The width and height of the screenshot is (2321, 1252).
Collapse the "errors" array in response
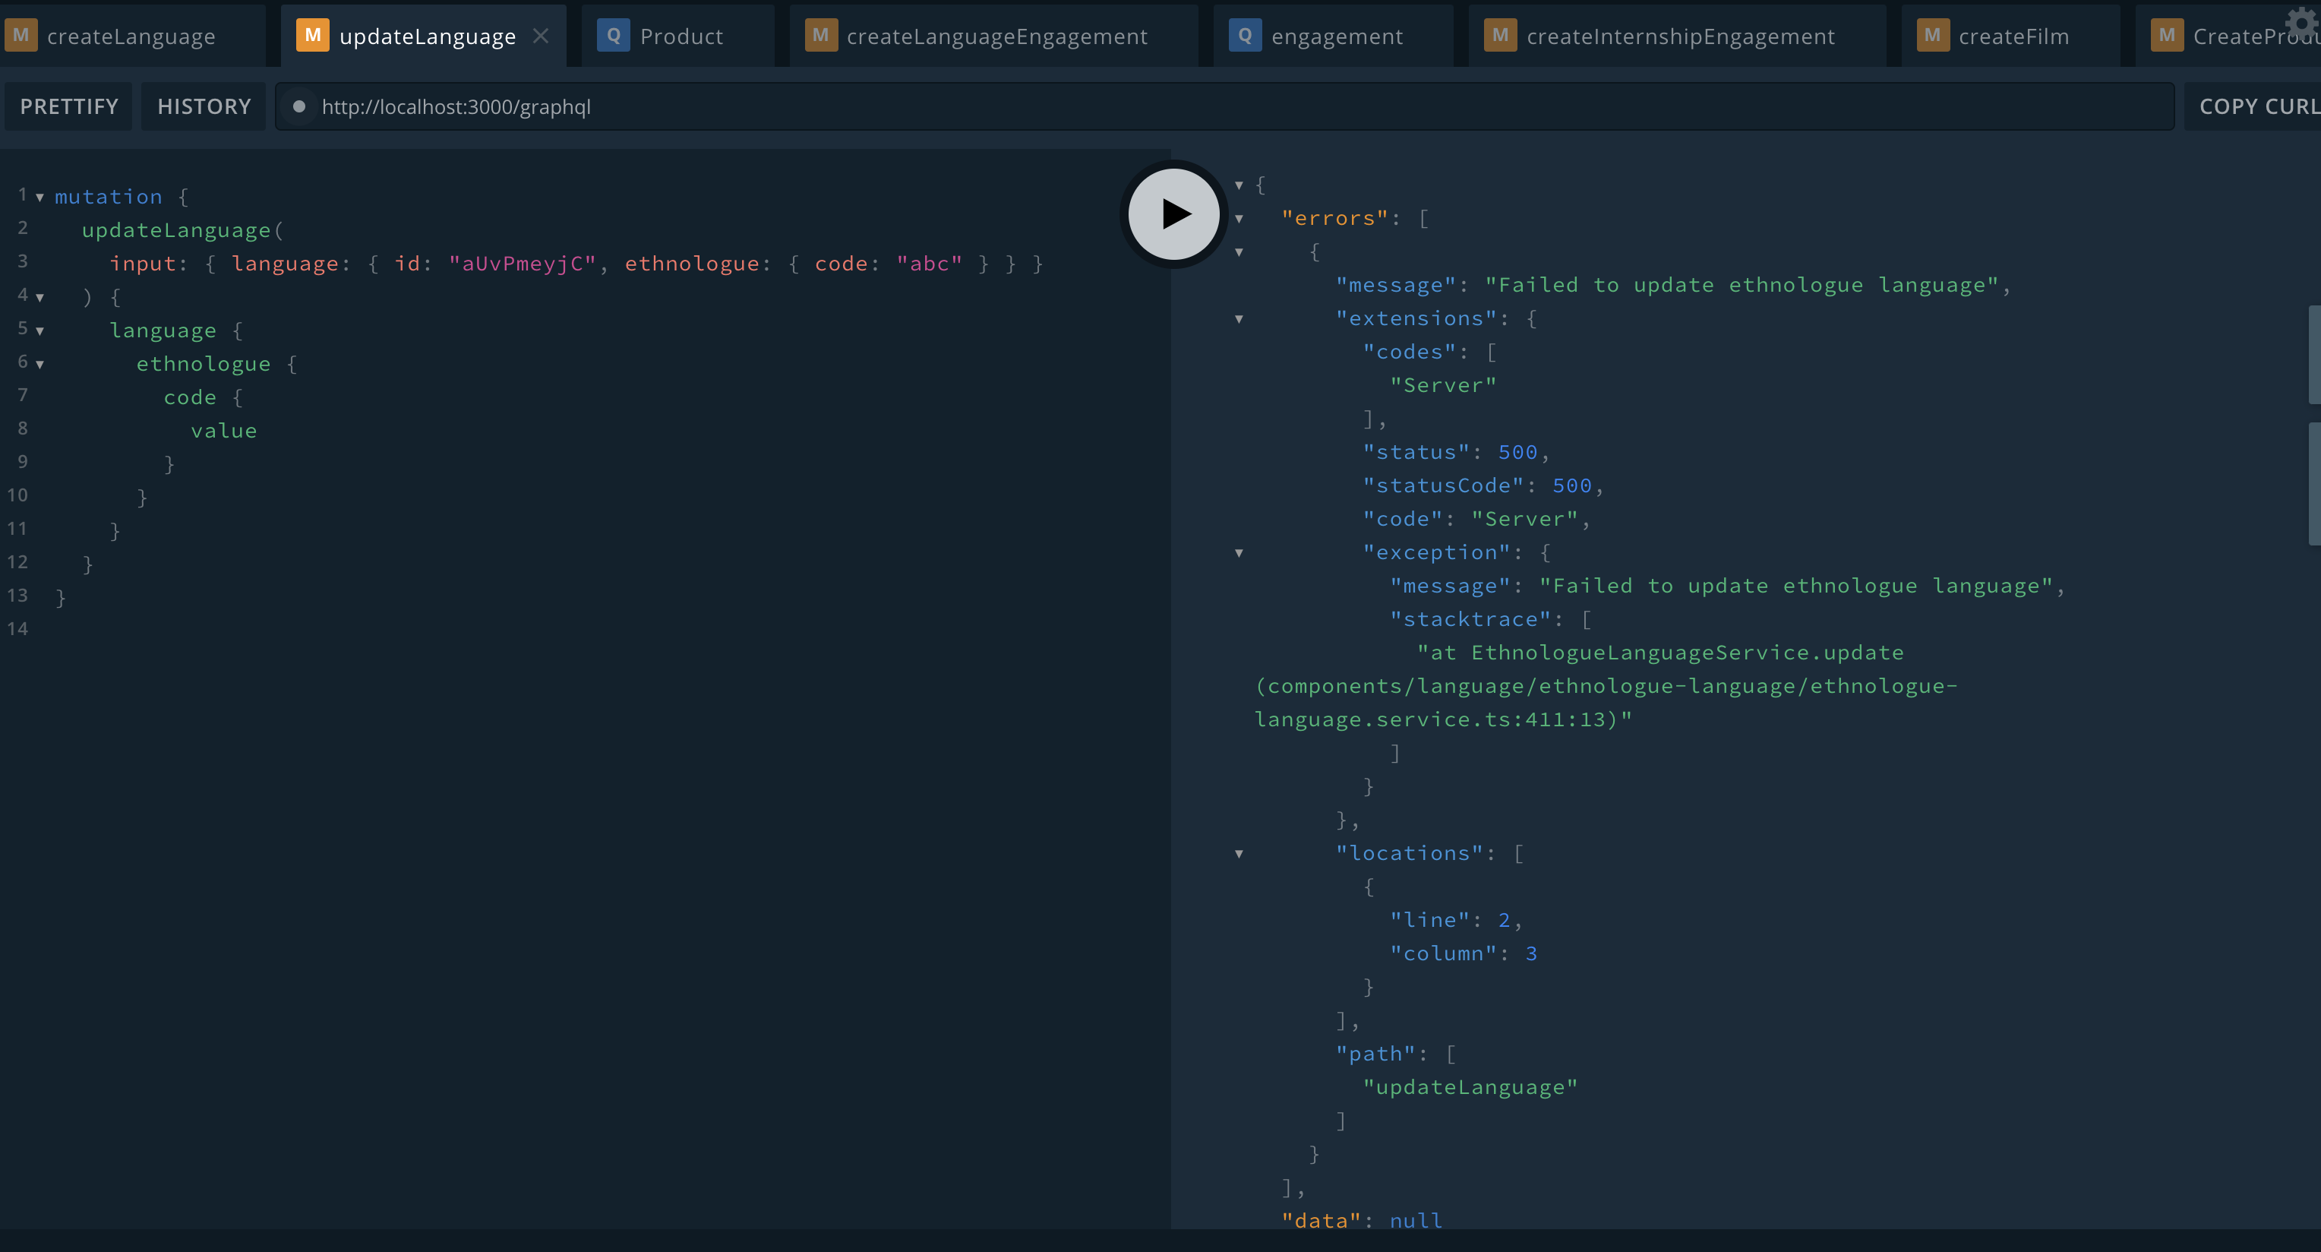coord(1239,218)
